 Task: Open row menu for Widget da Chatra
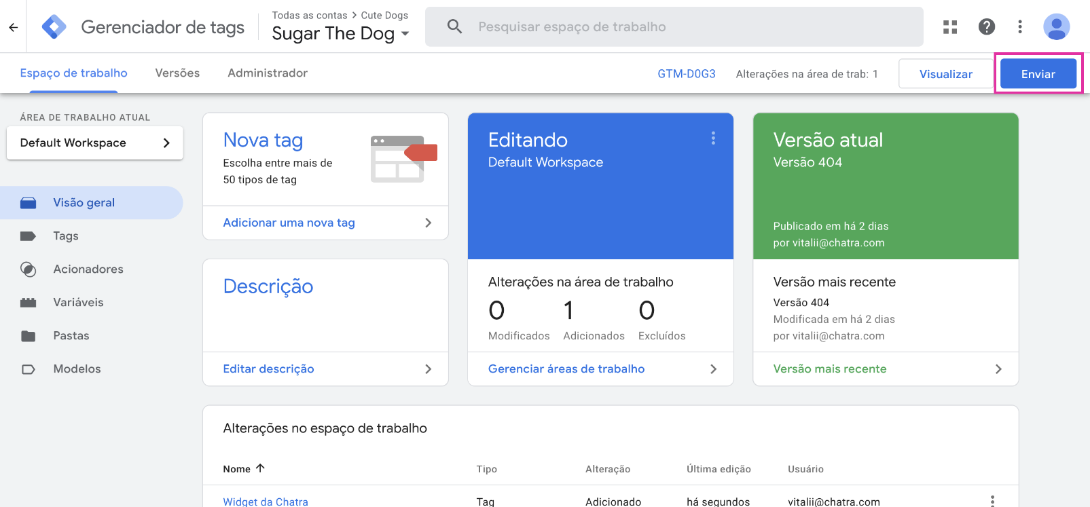[992, 501]
